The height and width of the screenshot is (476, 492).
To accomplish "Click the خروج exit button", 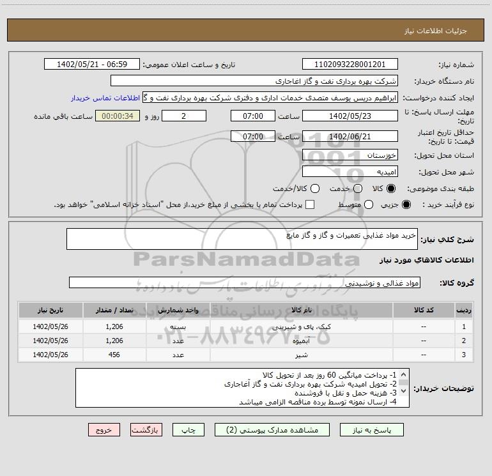I will click(104, 430).
